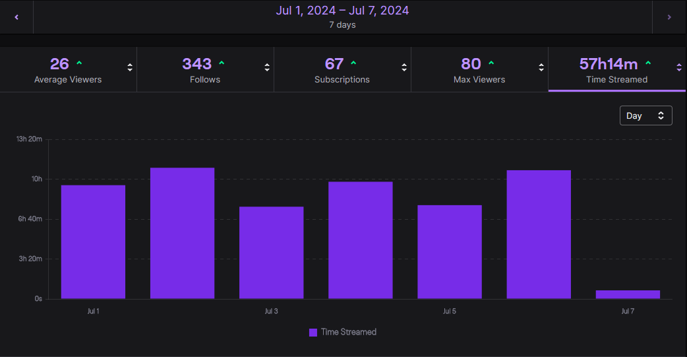Open metric switcher arrows beside Average Viewers

130,67
